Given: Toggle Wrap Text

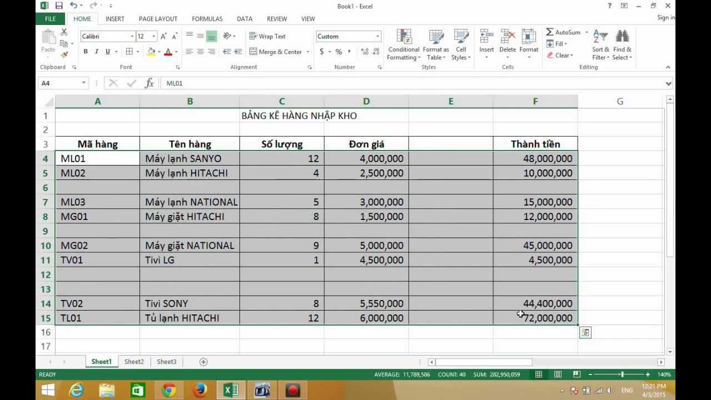Looking at the screenshot, I should pyautogui.click(x=267, y=36).
